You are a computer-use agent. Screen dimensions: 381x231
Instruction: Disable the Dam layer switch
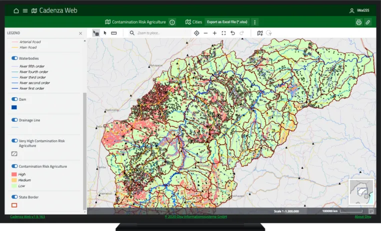tap(14, 99)
